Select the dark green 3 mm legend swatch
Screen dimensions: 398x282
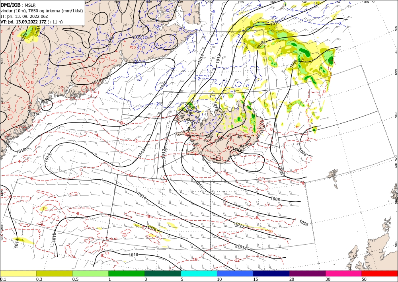click(163, 273)
